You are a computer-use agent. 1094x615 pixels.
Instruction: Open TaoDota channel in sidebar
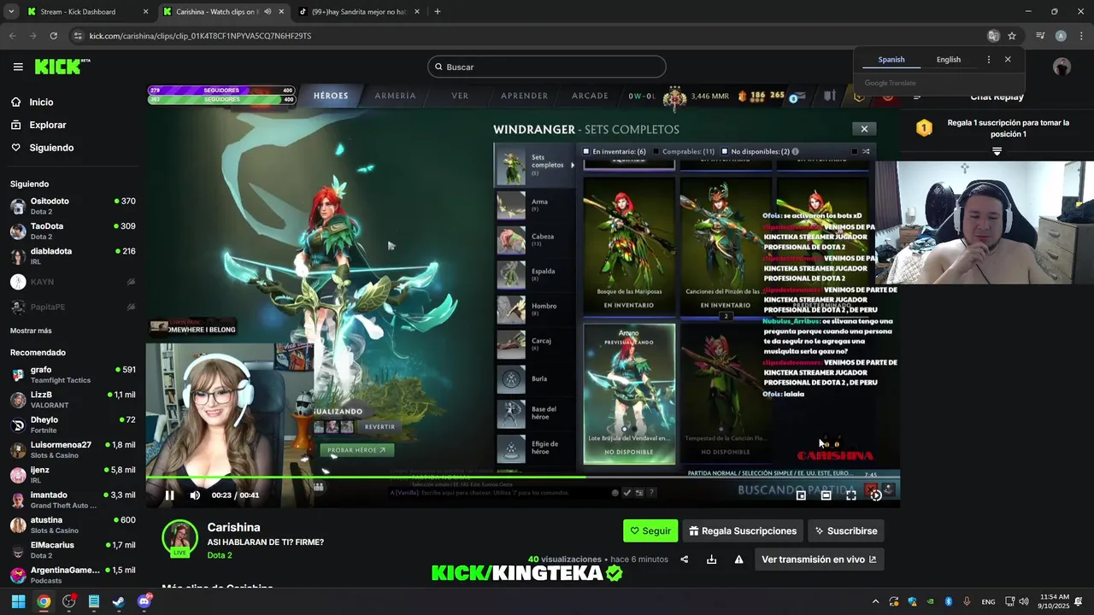tap(73, 231)
